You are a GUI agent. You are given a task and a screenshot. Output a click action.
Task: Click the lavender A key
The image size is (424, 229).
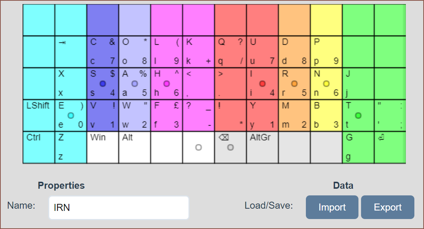[x=134, y=84]
